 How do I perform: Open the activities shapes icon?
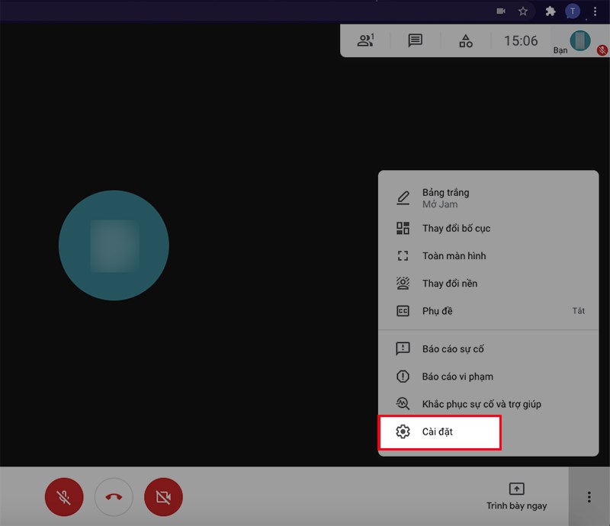point(466,41)
